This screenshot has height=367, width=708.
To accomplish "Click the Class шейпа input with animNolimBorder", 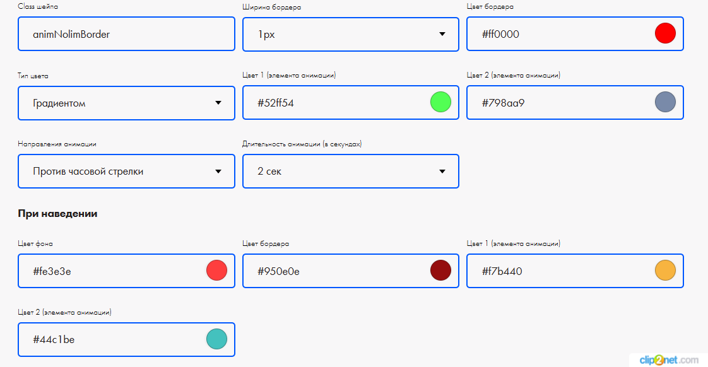I will [x=126, y=34].
